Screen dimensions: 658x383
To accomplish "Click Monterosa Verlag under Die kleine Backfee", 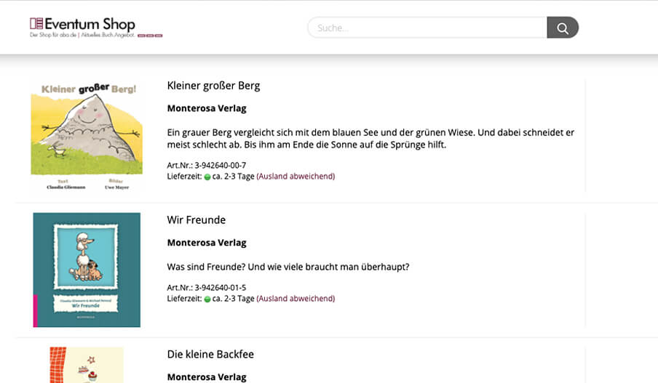I will coord(207,377).
